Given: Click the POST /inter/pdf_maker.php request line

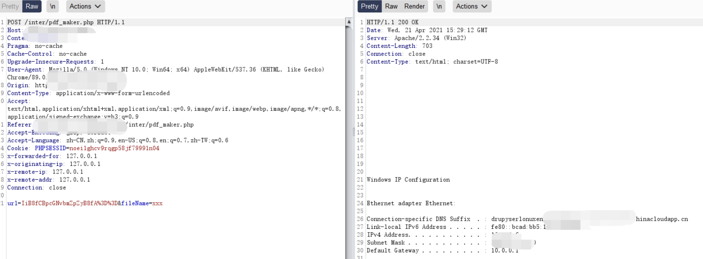Looking at the screenshot, I should (66, 22).
